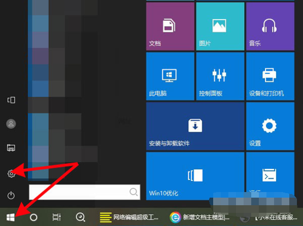
Task: Open Cortana circle on the taskbar
Action: (33, 217)
